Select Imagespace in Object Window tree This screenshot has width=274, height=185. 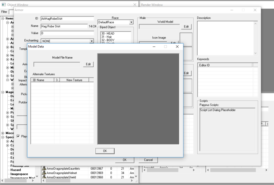pyautogui.click(x=19, y=174)
